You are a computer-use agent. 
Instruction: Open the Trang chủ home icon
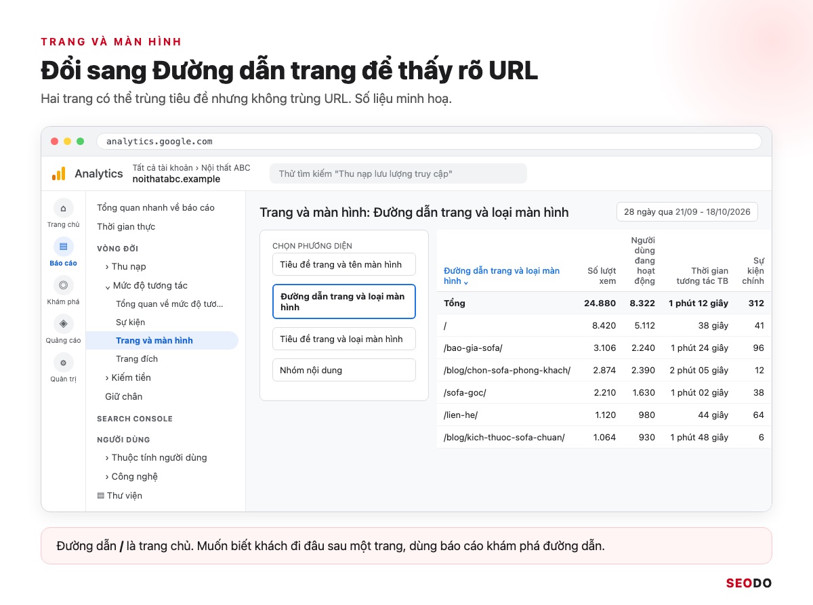point(63,208)
